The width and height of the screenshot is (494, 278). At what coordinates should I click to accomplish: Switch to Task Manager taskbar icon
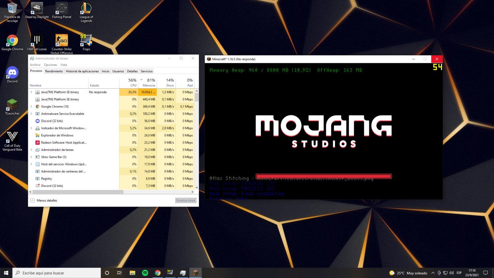point(183,273)
